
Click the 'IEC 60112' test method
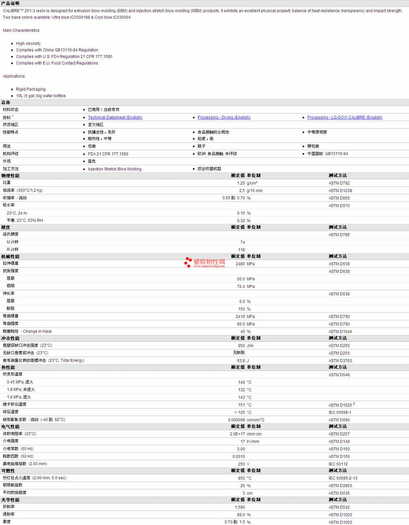click(338, 464)
